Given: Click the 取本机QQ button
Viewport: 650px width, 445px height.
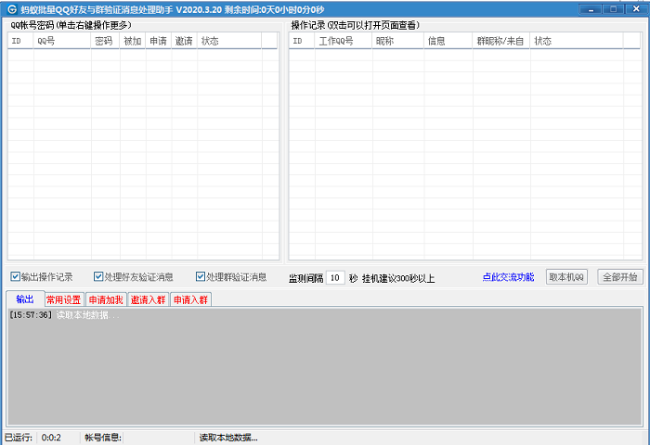Looking at the screenshot, I should pyautogui.click(x=566, y=277).
